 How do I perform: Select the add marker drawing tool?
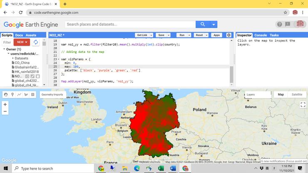point(12,95)
